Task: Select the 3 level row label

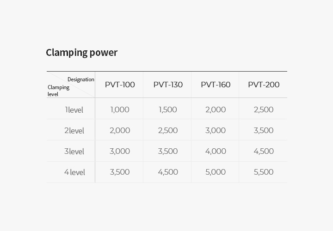Action: [74, 152]
